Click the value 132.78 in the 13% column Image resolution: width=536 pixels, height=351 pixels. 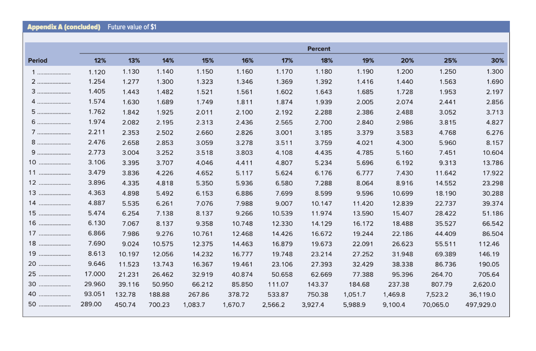[125, 295]
